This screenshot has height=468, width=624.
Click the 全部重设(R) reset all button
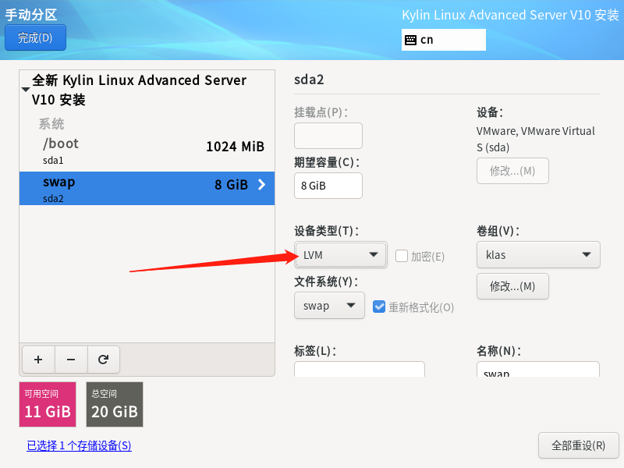[x=578, y=445]
